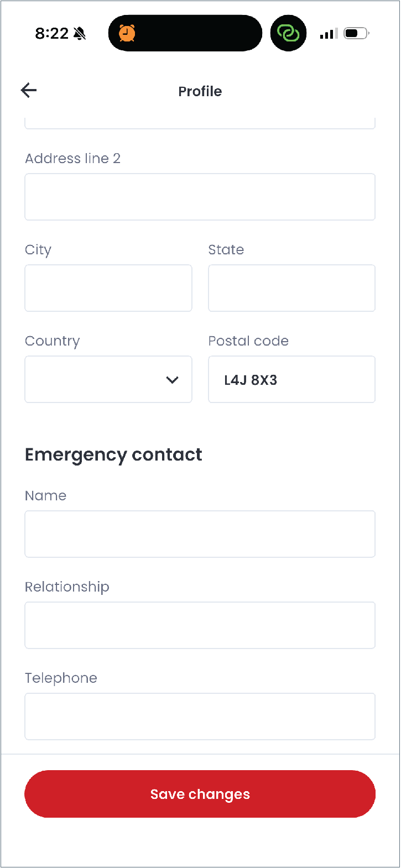The width and height of the screenshot is (401, 868).
Task: Tap the 8:22 clock in status bar
Action: 51,34
